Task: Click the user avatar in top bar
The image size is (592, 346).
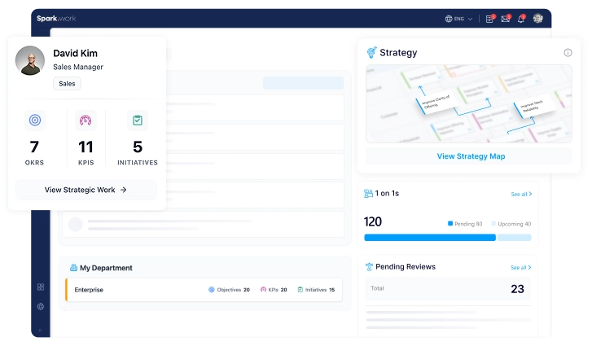Action: [538, 19]
